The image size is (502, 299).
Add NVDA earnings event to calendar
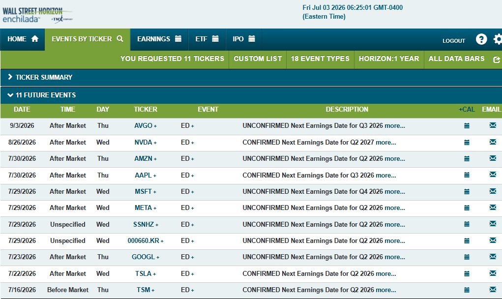pos(467,143)
